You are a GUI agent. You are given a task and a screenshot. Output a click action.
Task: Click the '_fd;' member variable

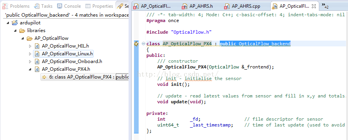coord(195,119)
